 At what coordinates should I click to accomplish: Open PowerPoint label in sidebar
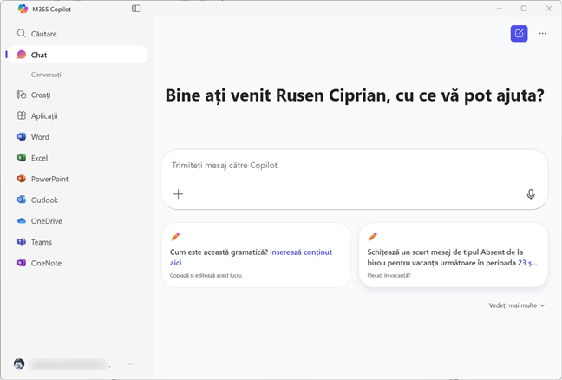tap(49, 179)
